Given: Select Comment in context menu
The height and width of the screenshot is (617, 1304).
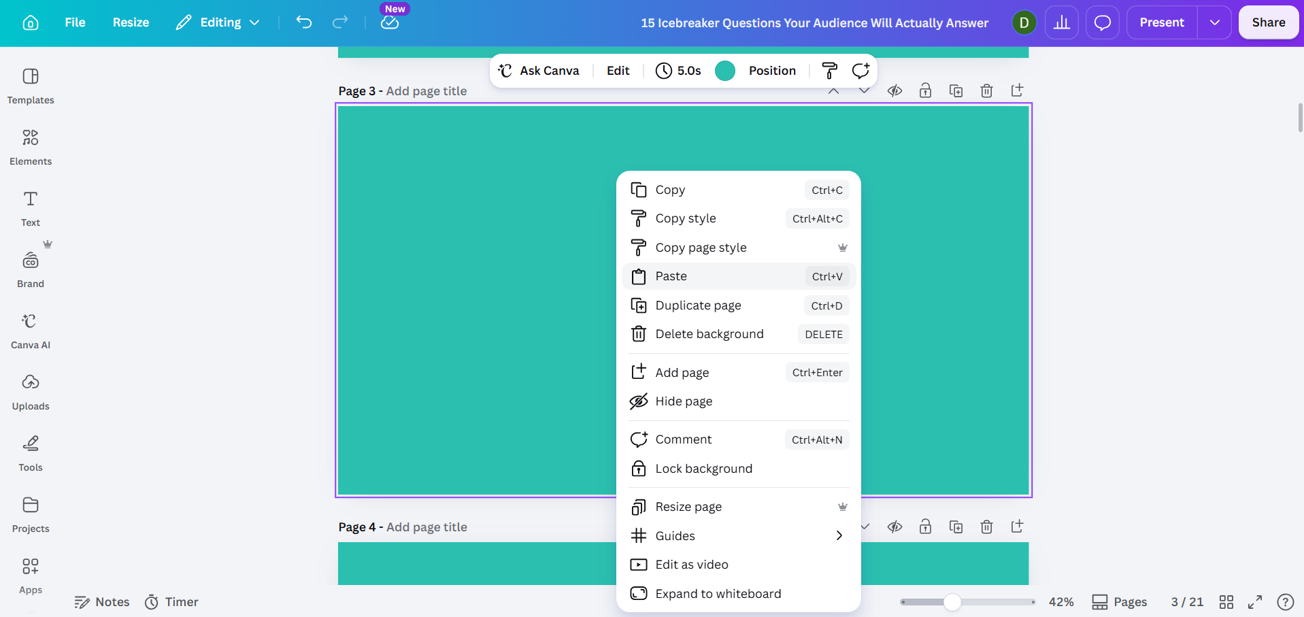Looking at the screenshot, I should 739,439.
